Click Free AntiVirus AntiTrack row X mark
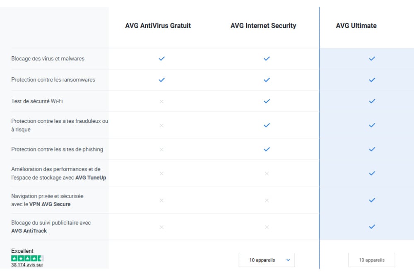414x276 pixels. pos(161,227)
